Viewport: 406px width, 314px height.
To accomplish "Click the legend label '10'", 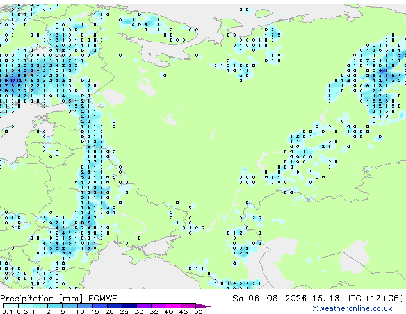I will coord(80,311).
